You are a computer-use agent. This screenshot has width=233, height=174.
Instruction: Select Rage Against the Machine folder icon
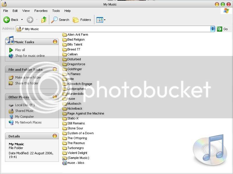click(x=64, y=114)
